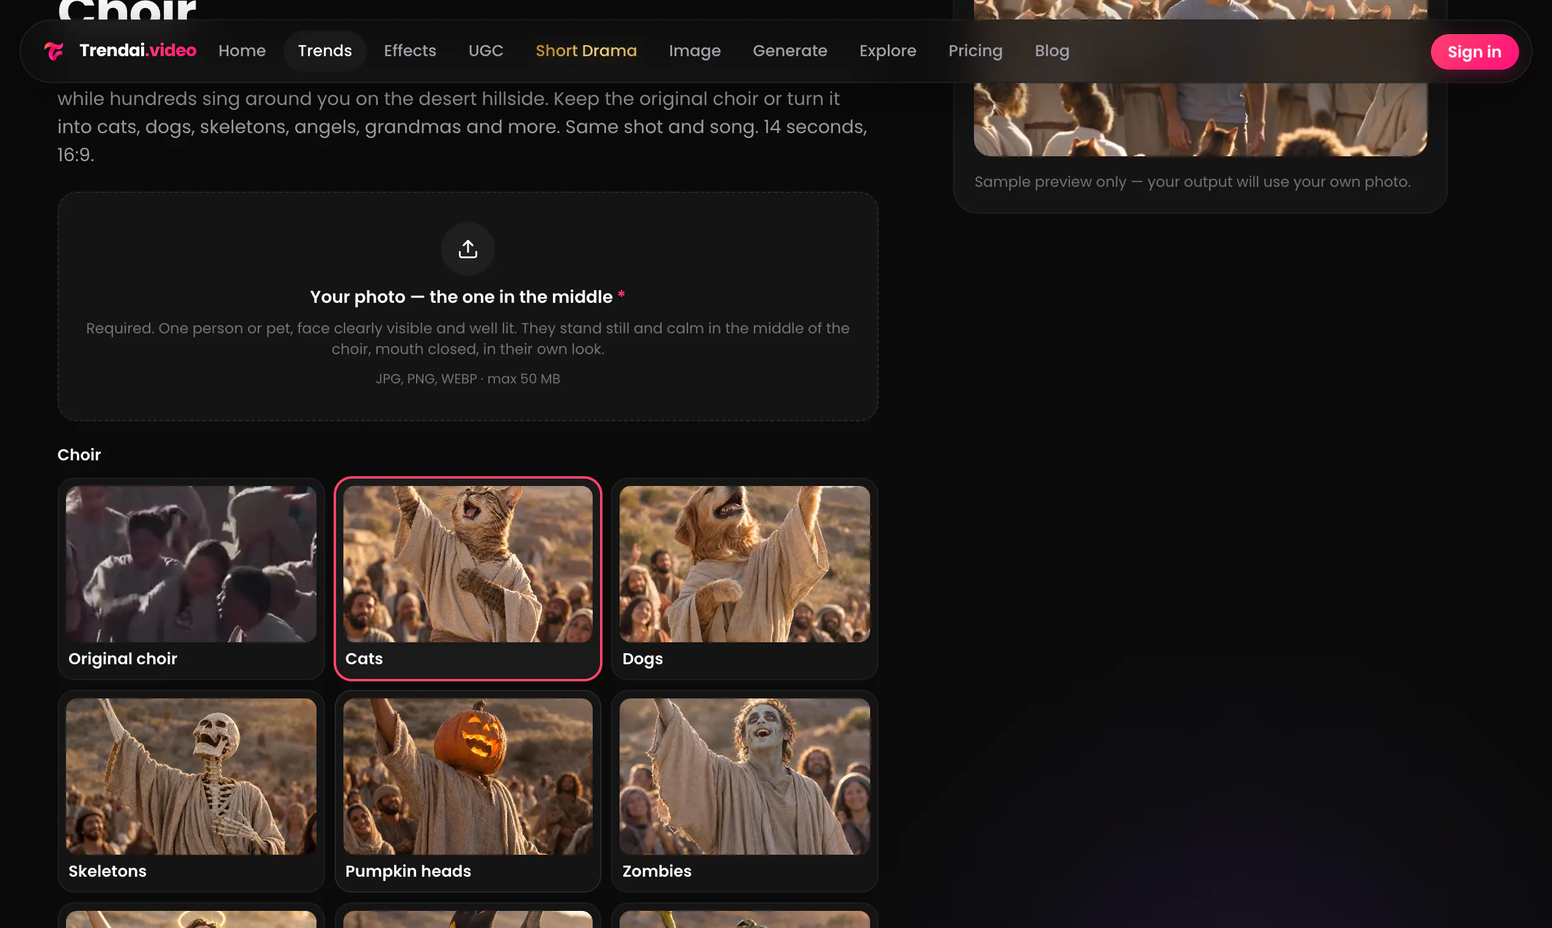Visit the Blog link
This screenshot has width=1552, height=928.
pyautogui.click(x=1052, y=51)
